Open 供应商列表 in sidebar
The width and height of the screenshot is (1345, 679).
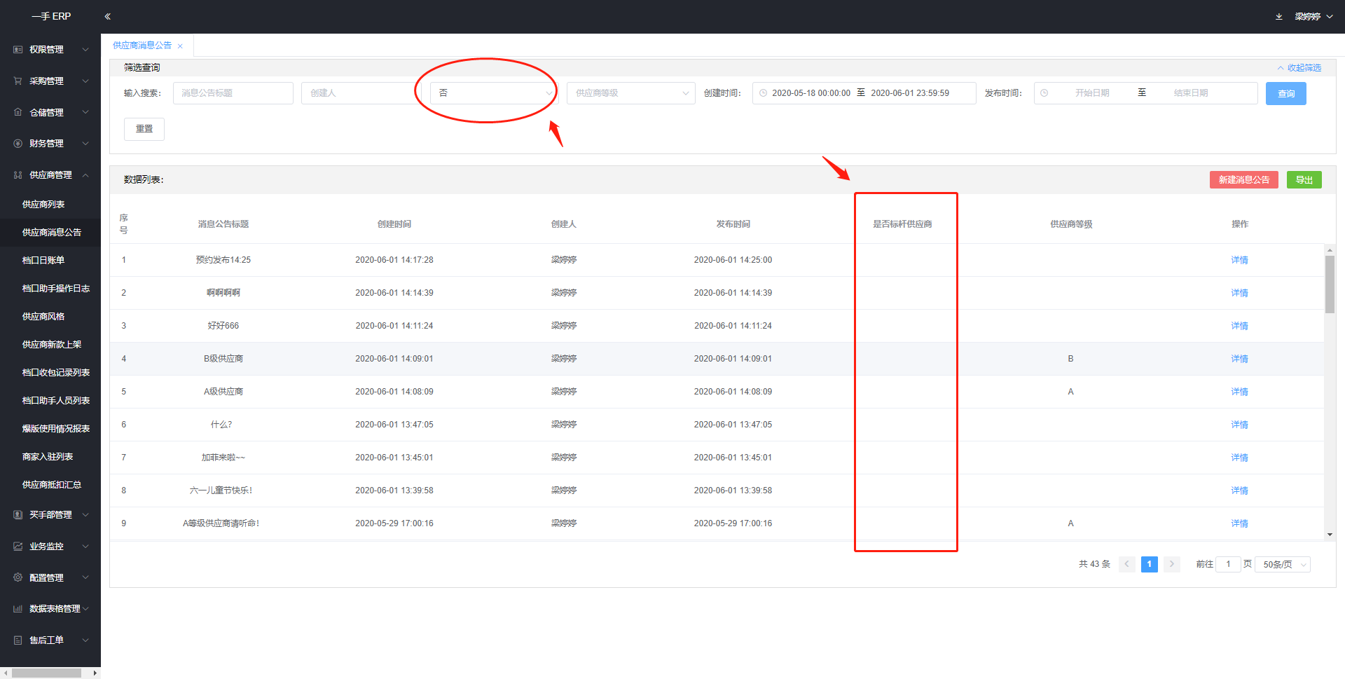[x=43, y=205]
